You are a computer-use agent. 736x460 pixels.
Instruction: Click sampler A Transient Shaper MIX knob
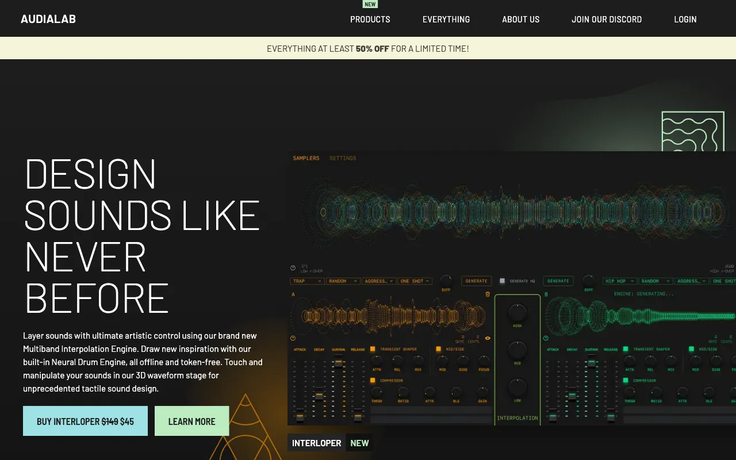coord(418,361)
